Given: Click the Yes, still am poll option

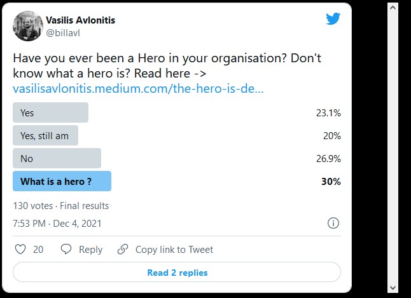Looking at the screenshot, I should 45,135.
